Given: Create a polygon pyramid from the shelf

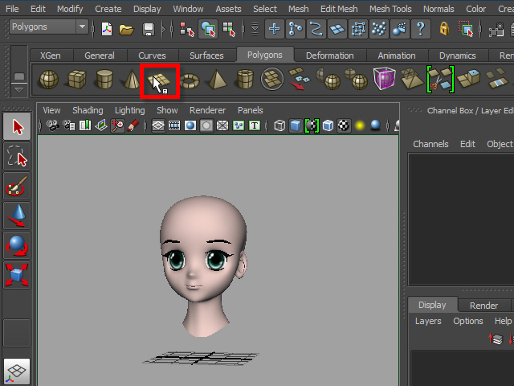Looking at the screenshot, I should point(217,80).
